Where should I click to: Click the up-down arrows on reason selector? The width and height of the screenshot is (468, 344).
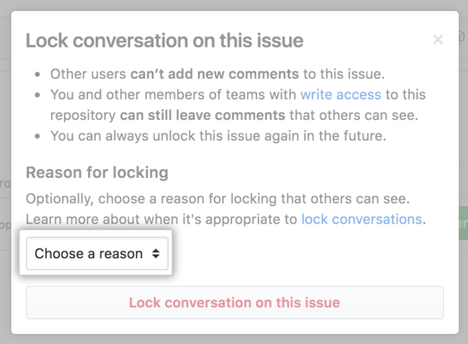click(x=155, y=254)
